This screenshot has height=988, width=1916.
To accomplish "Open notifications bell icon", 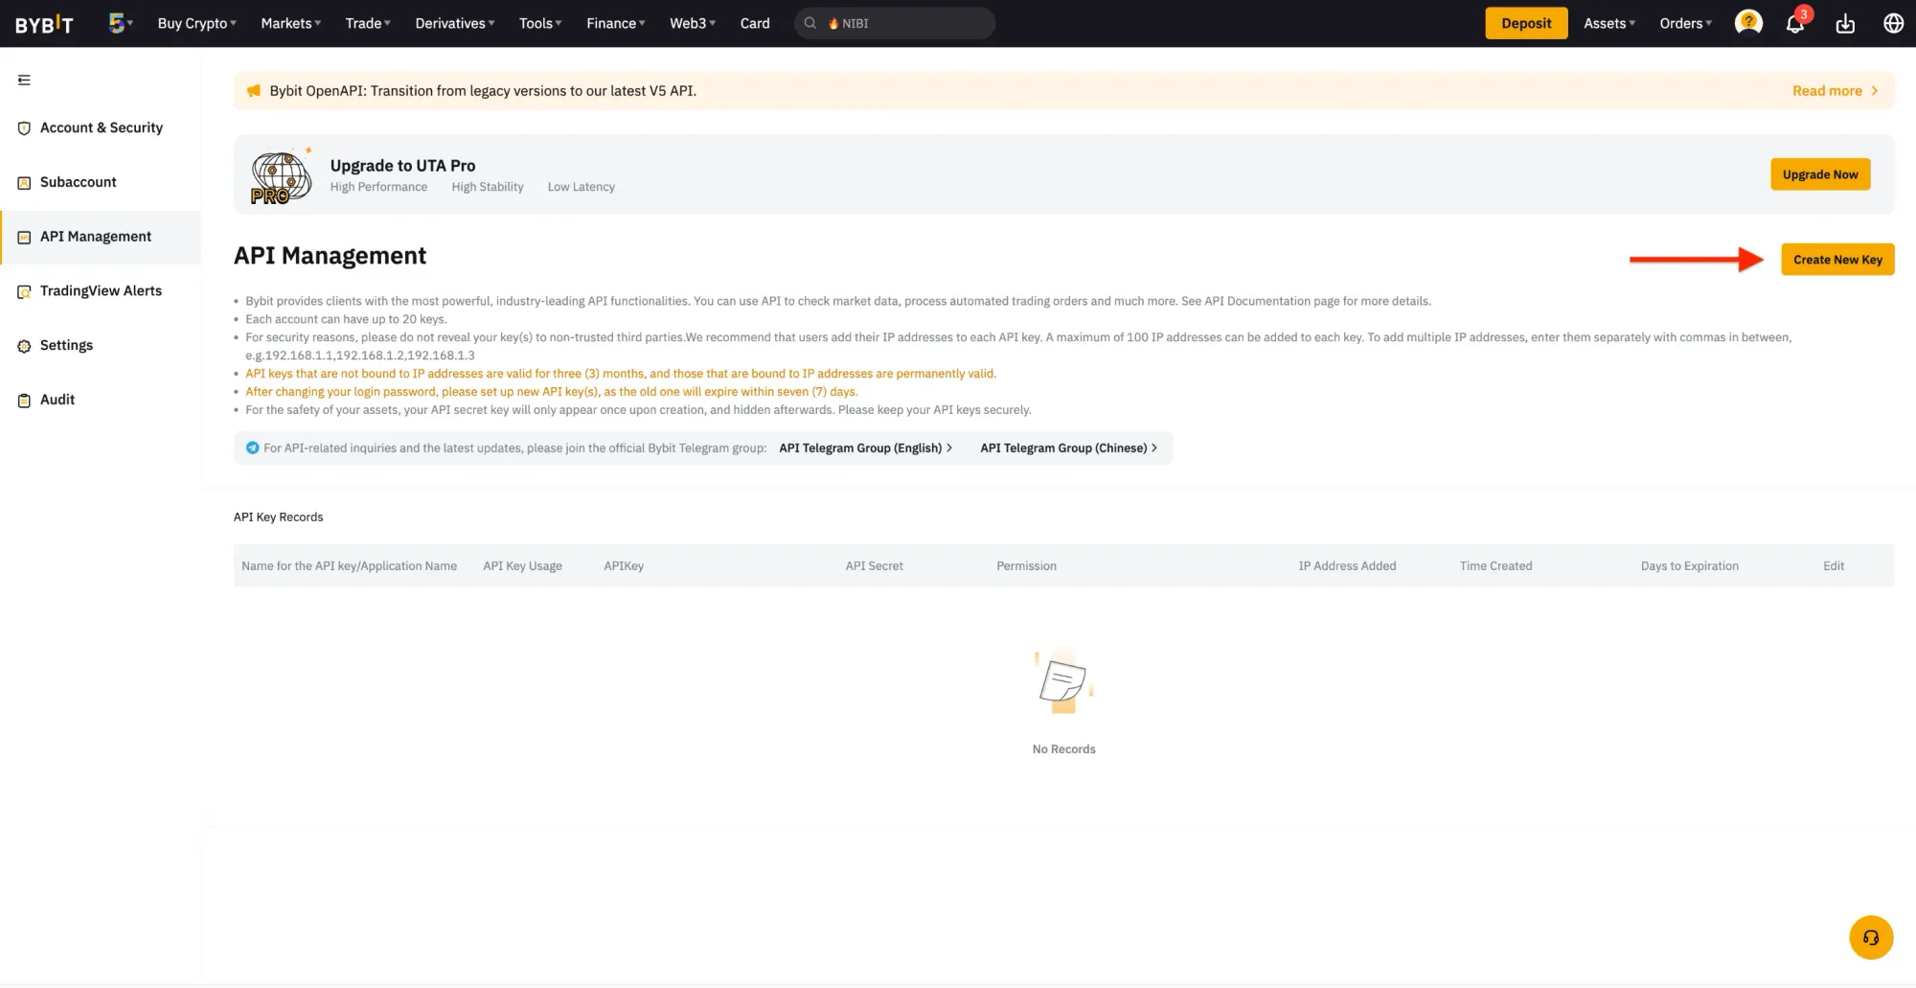I will tap(1795, 23).
